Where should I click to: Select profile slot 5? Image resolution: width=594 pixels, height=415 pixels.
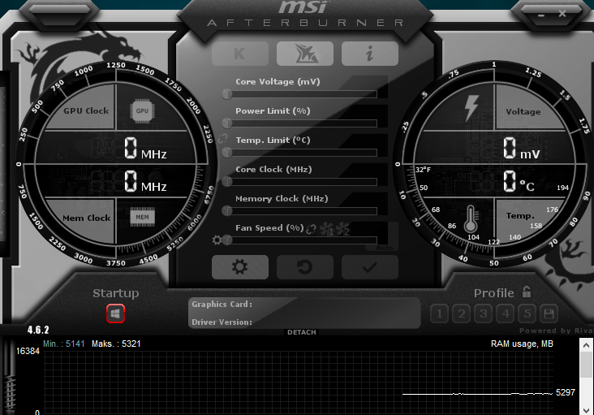tap(527, 313)
